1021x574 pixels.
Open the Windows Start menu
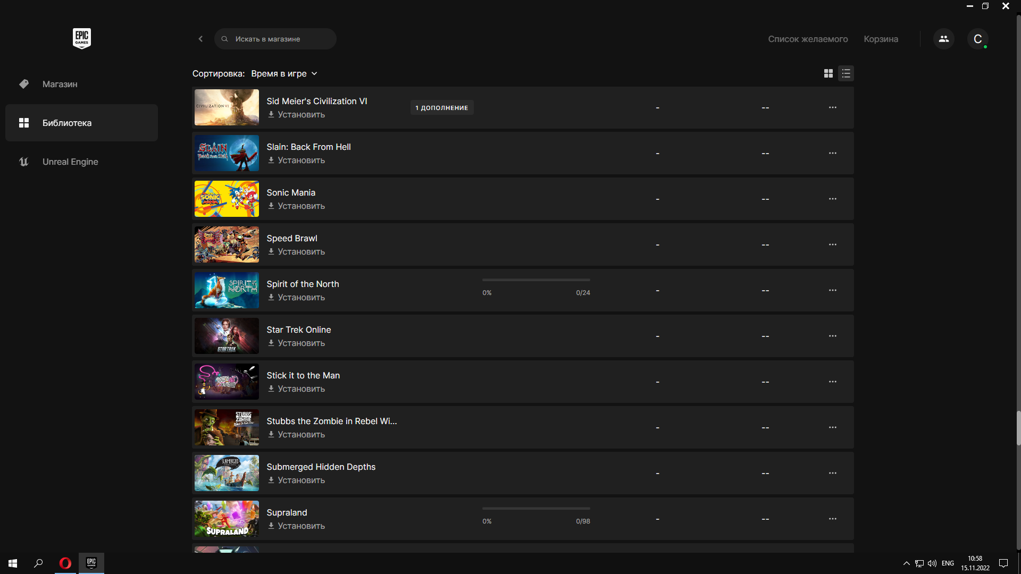click(x=13, y=563)
